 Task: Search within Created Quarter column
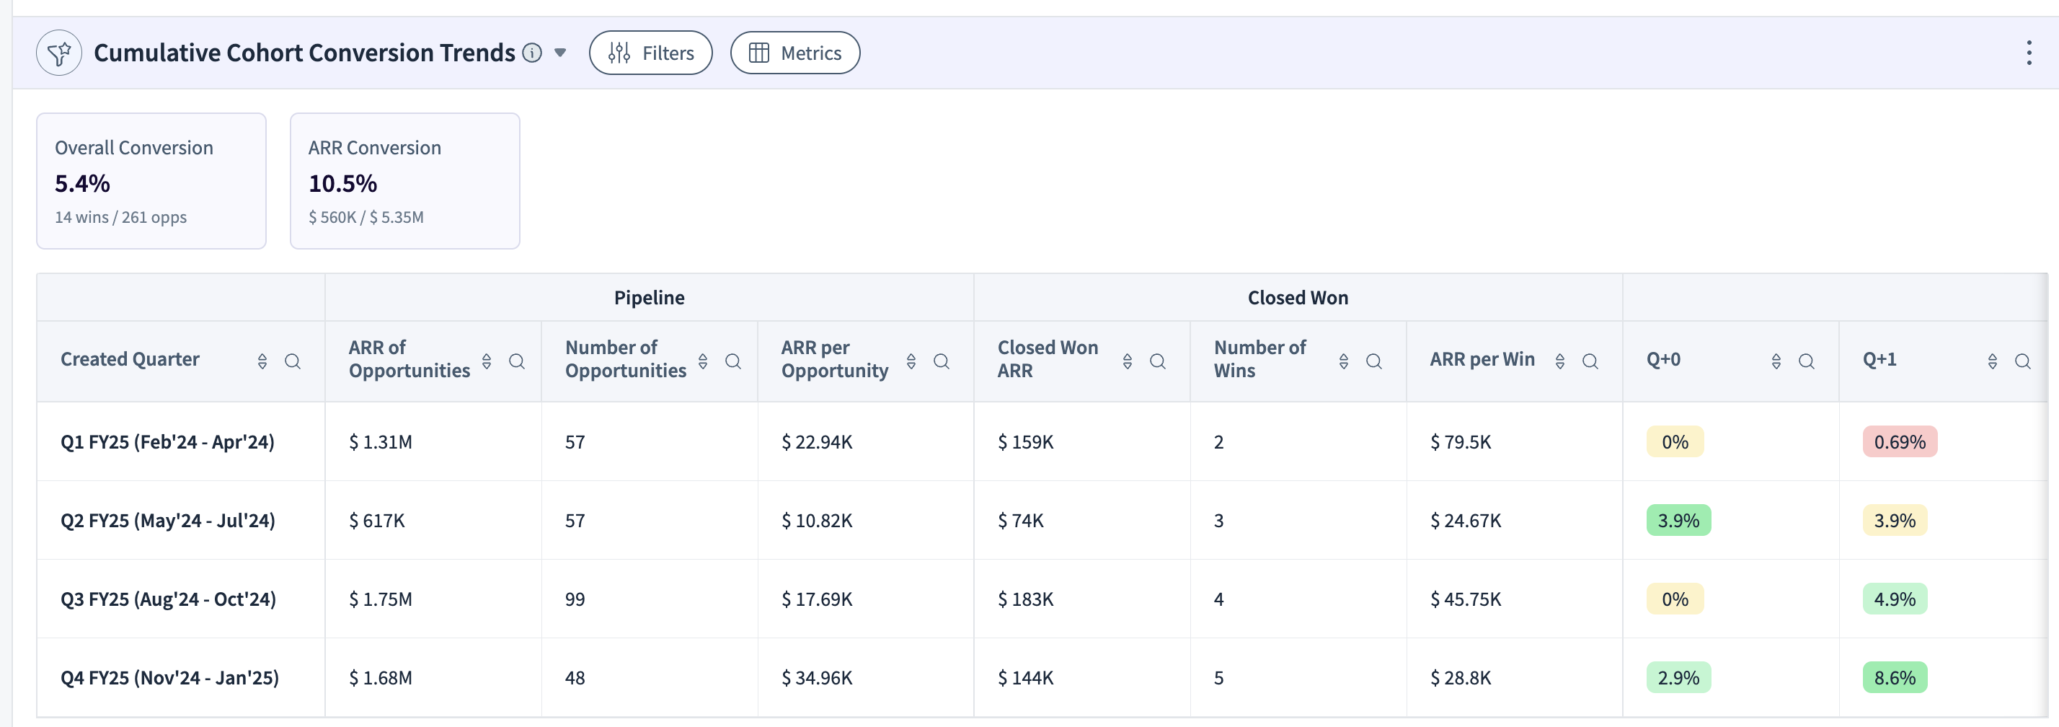[293, 361]
